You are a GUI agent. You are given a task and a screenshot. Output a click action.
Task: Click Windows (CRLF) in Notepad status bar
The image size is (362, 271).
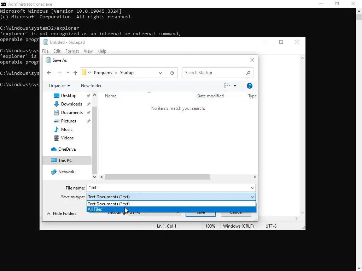pos(238,226)
